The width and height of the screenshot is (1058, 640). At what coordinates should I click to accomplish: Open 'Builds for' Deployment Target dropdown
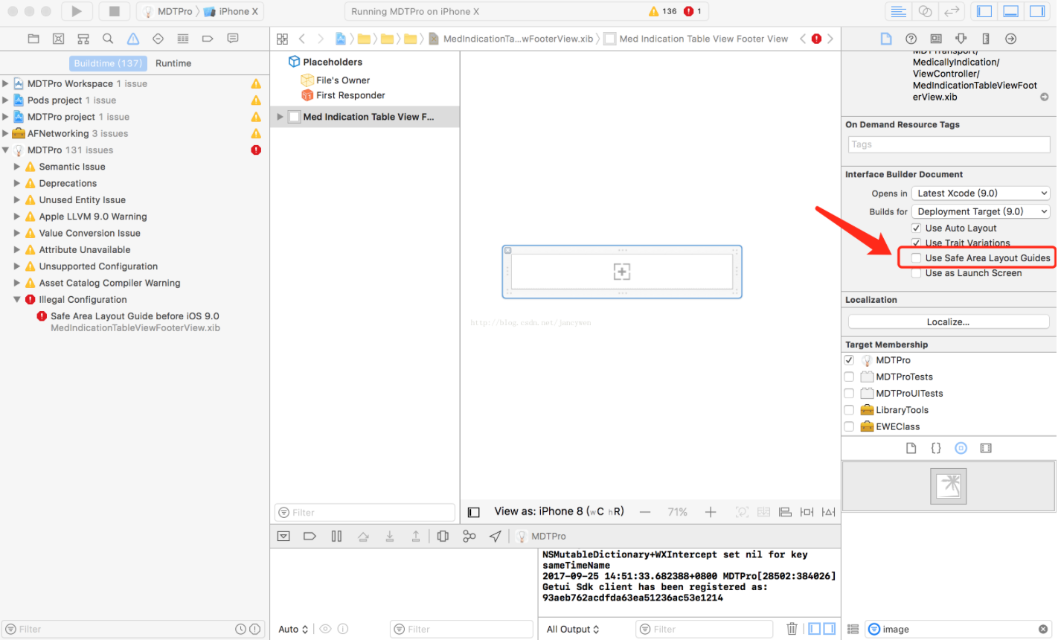[981, 211]
